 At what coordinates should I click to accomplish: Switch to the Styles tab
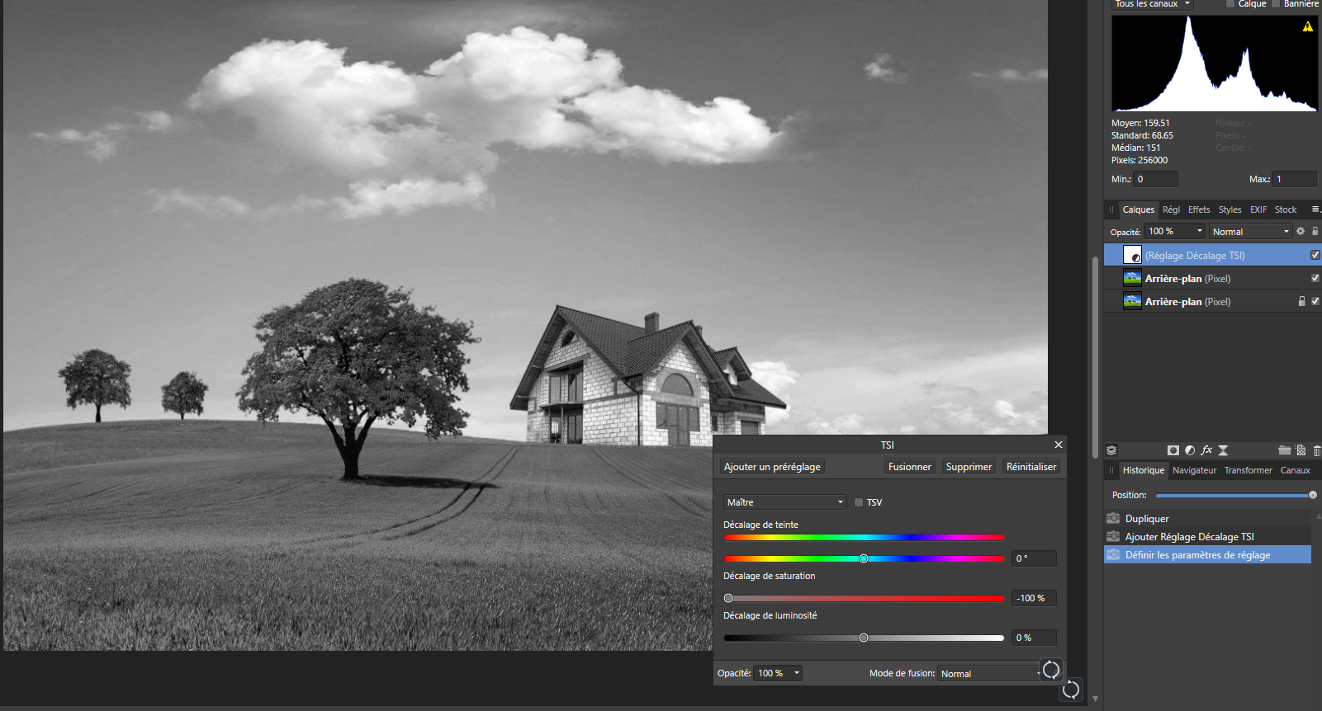(x=1230, y=210)
